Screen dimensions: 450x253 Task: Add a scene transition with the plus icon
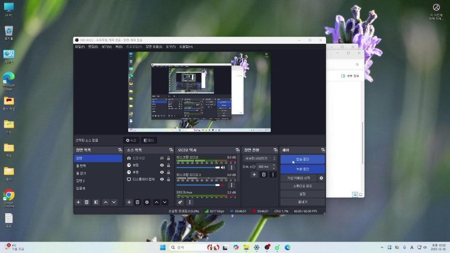click(x=254, y=174)
